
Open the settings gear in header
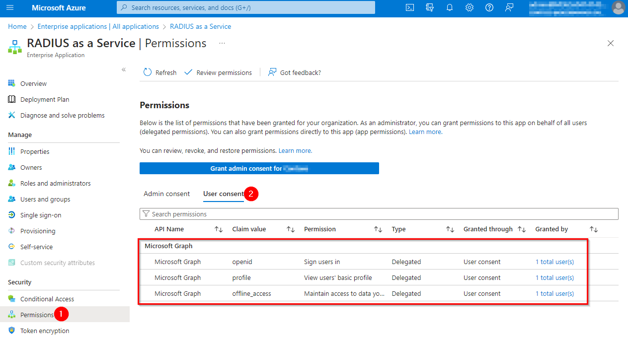(x=470, y=7)
